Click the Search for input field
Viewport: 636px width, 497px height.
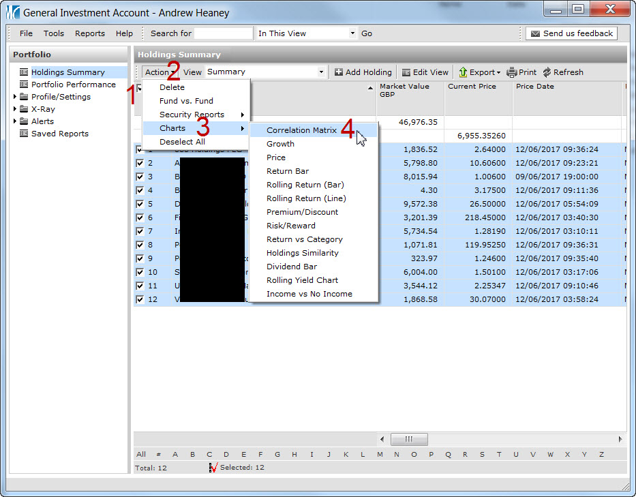pyautogui.click(x=223, y=33)
